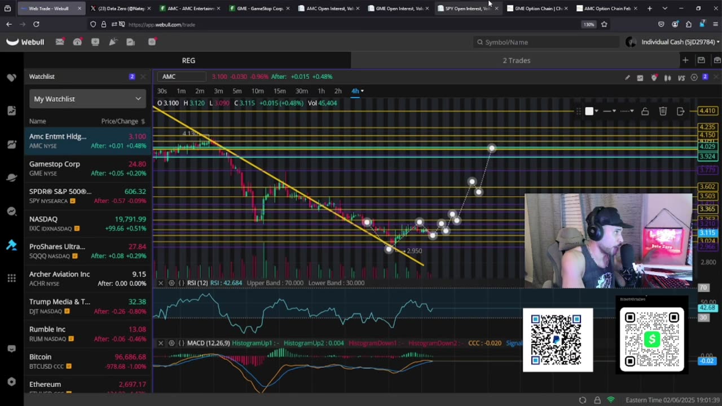Viewport: 722px width, 406px height.
Task: Select Archer Aviation Inc watchlist row
Action: tap(87, 279)
